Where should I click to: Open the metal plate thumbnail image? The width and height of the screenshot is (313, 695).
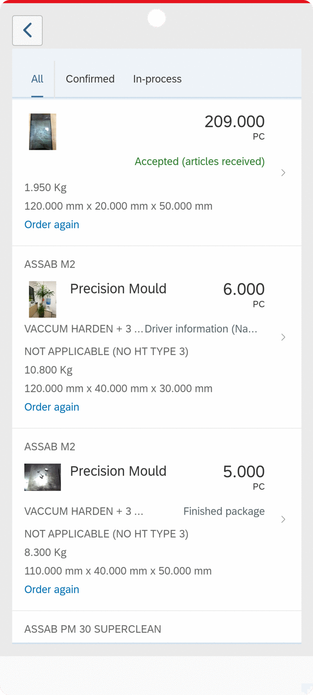(x=43, y=477)
